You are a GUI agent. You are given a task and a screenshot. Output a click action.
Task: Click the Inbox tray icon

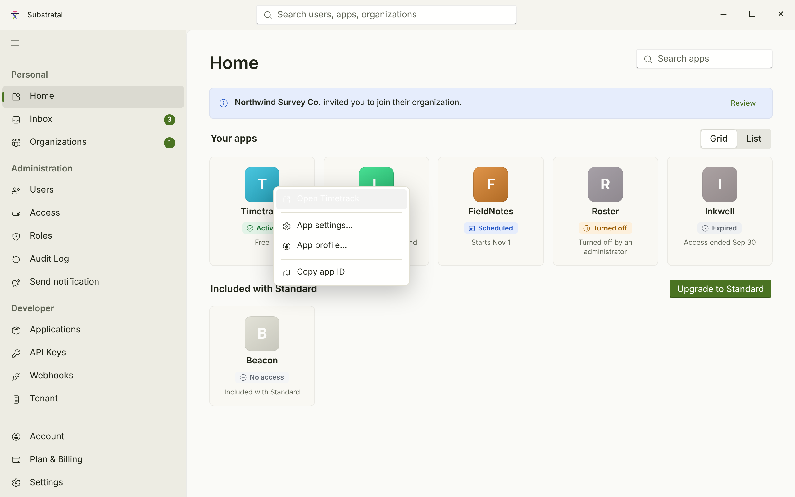(16, 120)
